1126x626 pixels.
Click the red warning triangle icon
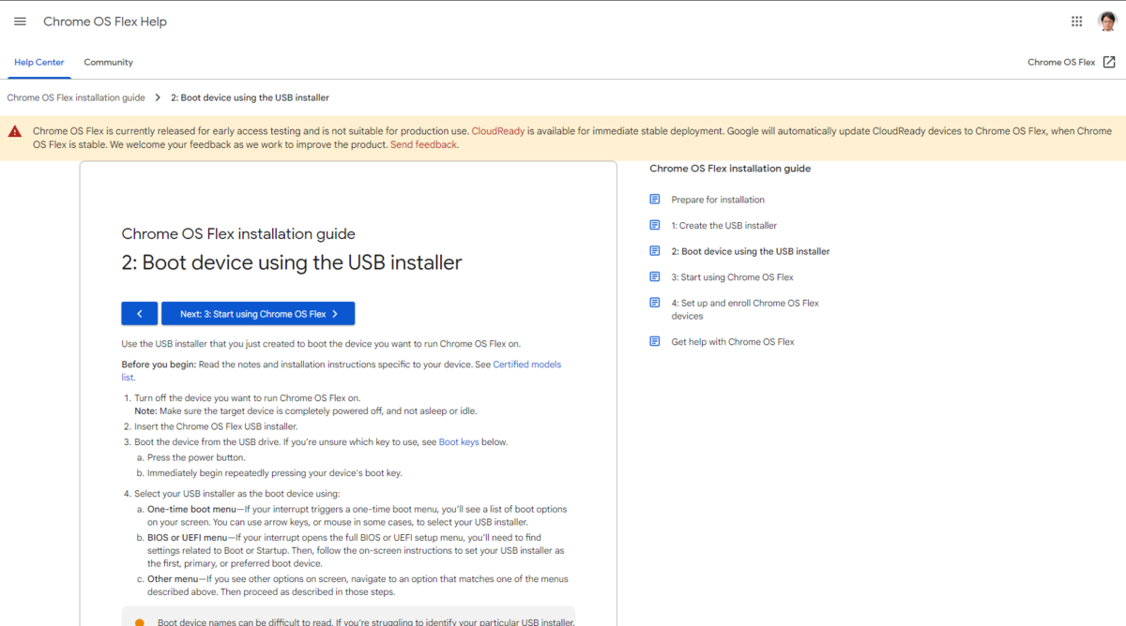tap(15, 132)
